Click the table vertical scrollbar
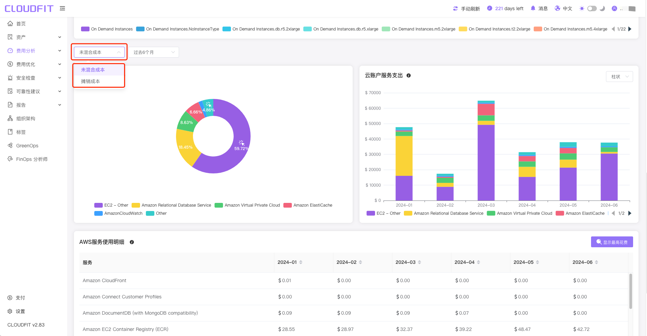Image resolution: width=647 pixels, height=336 pixels. [x=630, y=291]
